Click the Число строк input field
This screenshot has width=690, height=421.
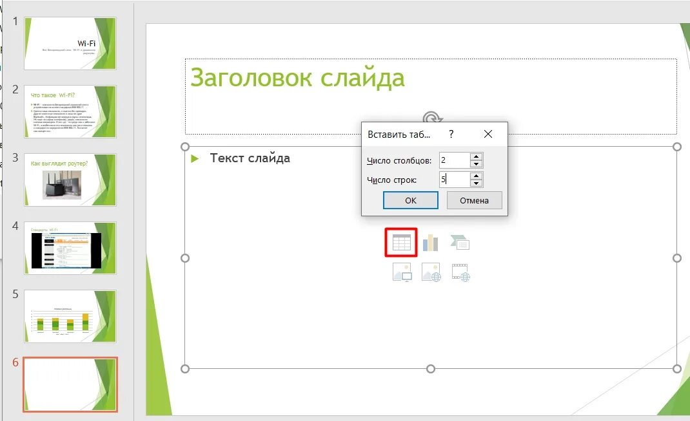(455, 180)
